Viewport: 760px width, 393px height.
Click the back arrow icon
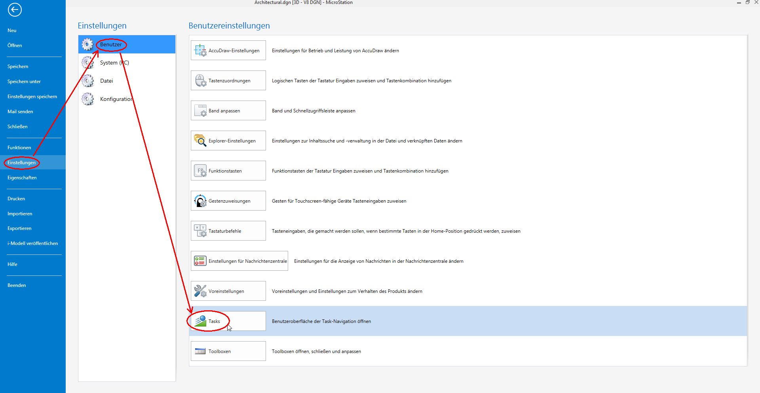[15, 10]
